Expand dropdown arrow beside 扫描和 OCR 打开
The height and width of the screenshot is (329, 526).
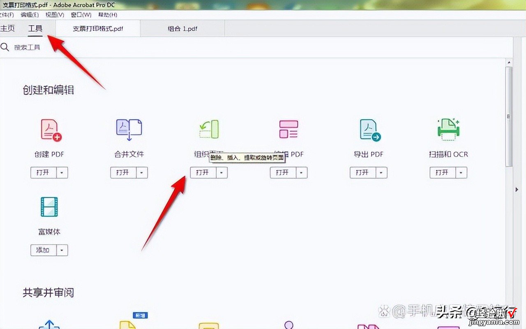461,173
